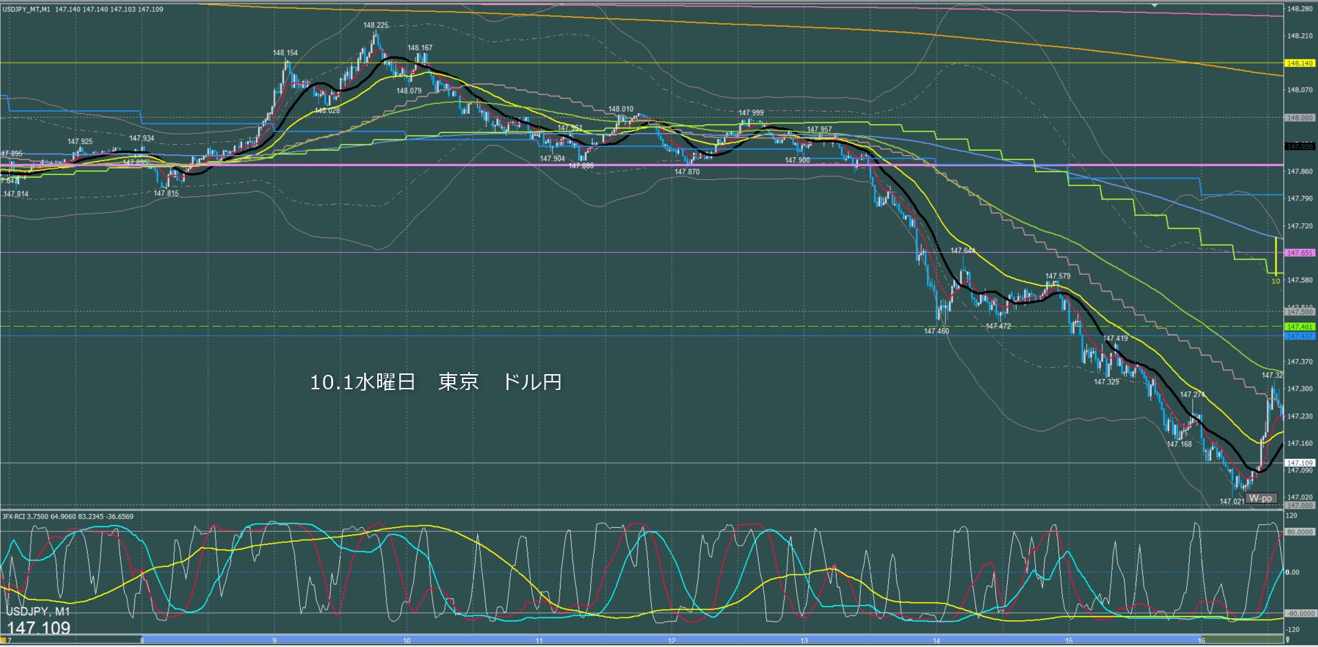1318x647 pixels.
Task: Click the yellow 148.140 price label
Action: point(1299,63)
